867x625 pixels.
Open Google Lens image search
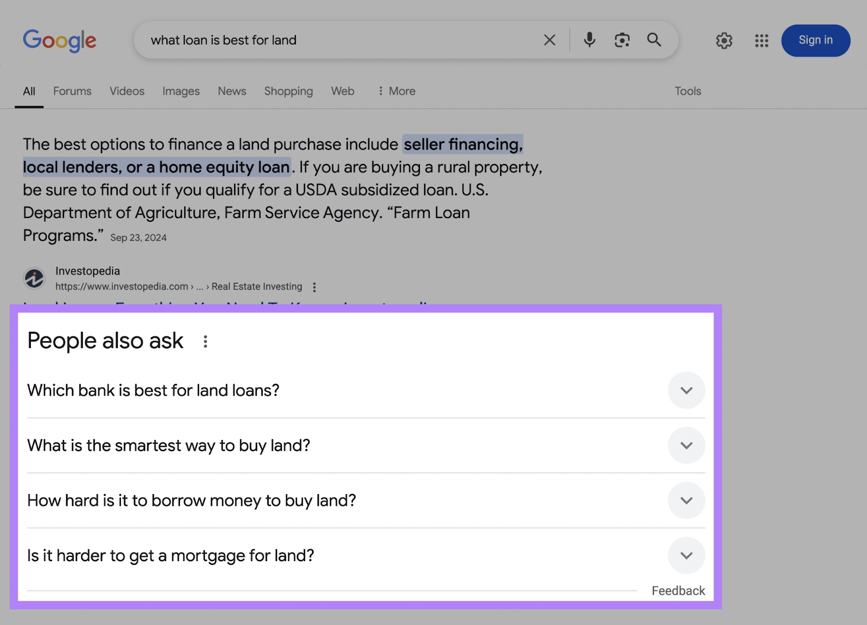pos(622,40)
